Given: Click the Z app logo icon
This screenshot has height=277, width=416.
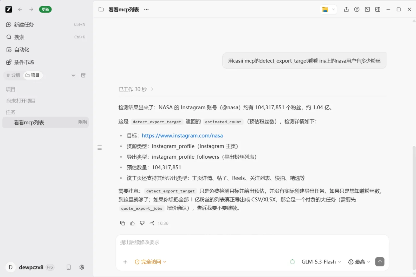Looking at the screenshot, I should point(9,10).
